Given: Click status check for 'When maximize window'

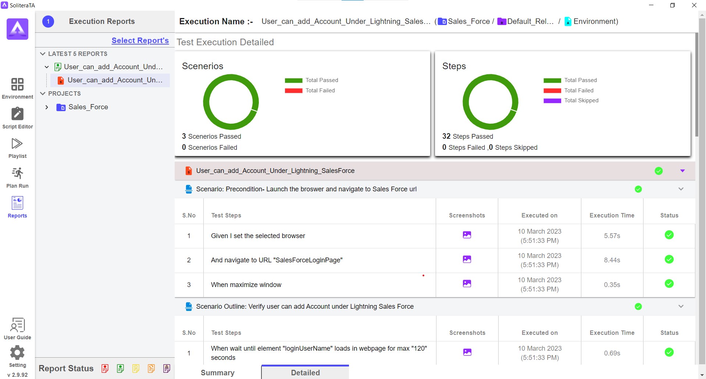Looking at the screenshot, I should pyautogui.click(x=669, y=284).
